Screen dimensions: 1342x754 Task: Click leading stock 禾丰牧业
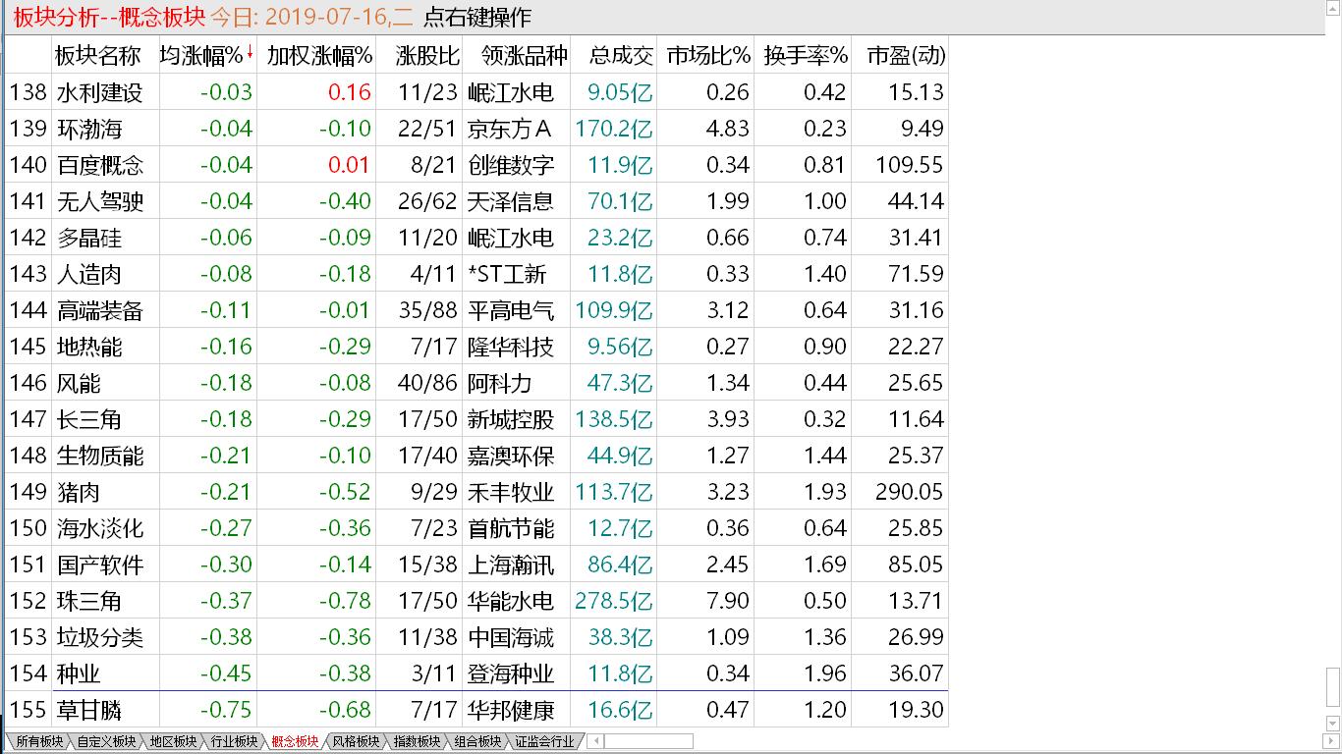tap(511, 492)
